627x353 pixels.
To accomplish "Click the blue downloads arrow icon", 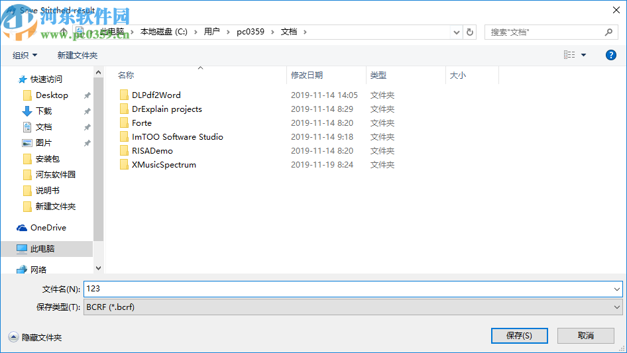I will [x=27, y=111].
